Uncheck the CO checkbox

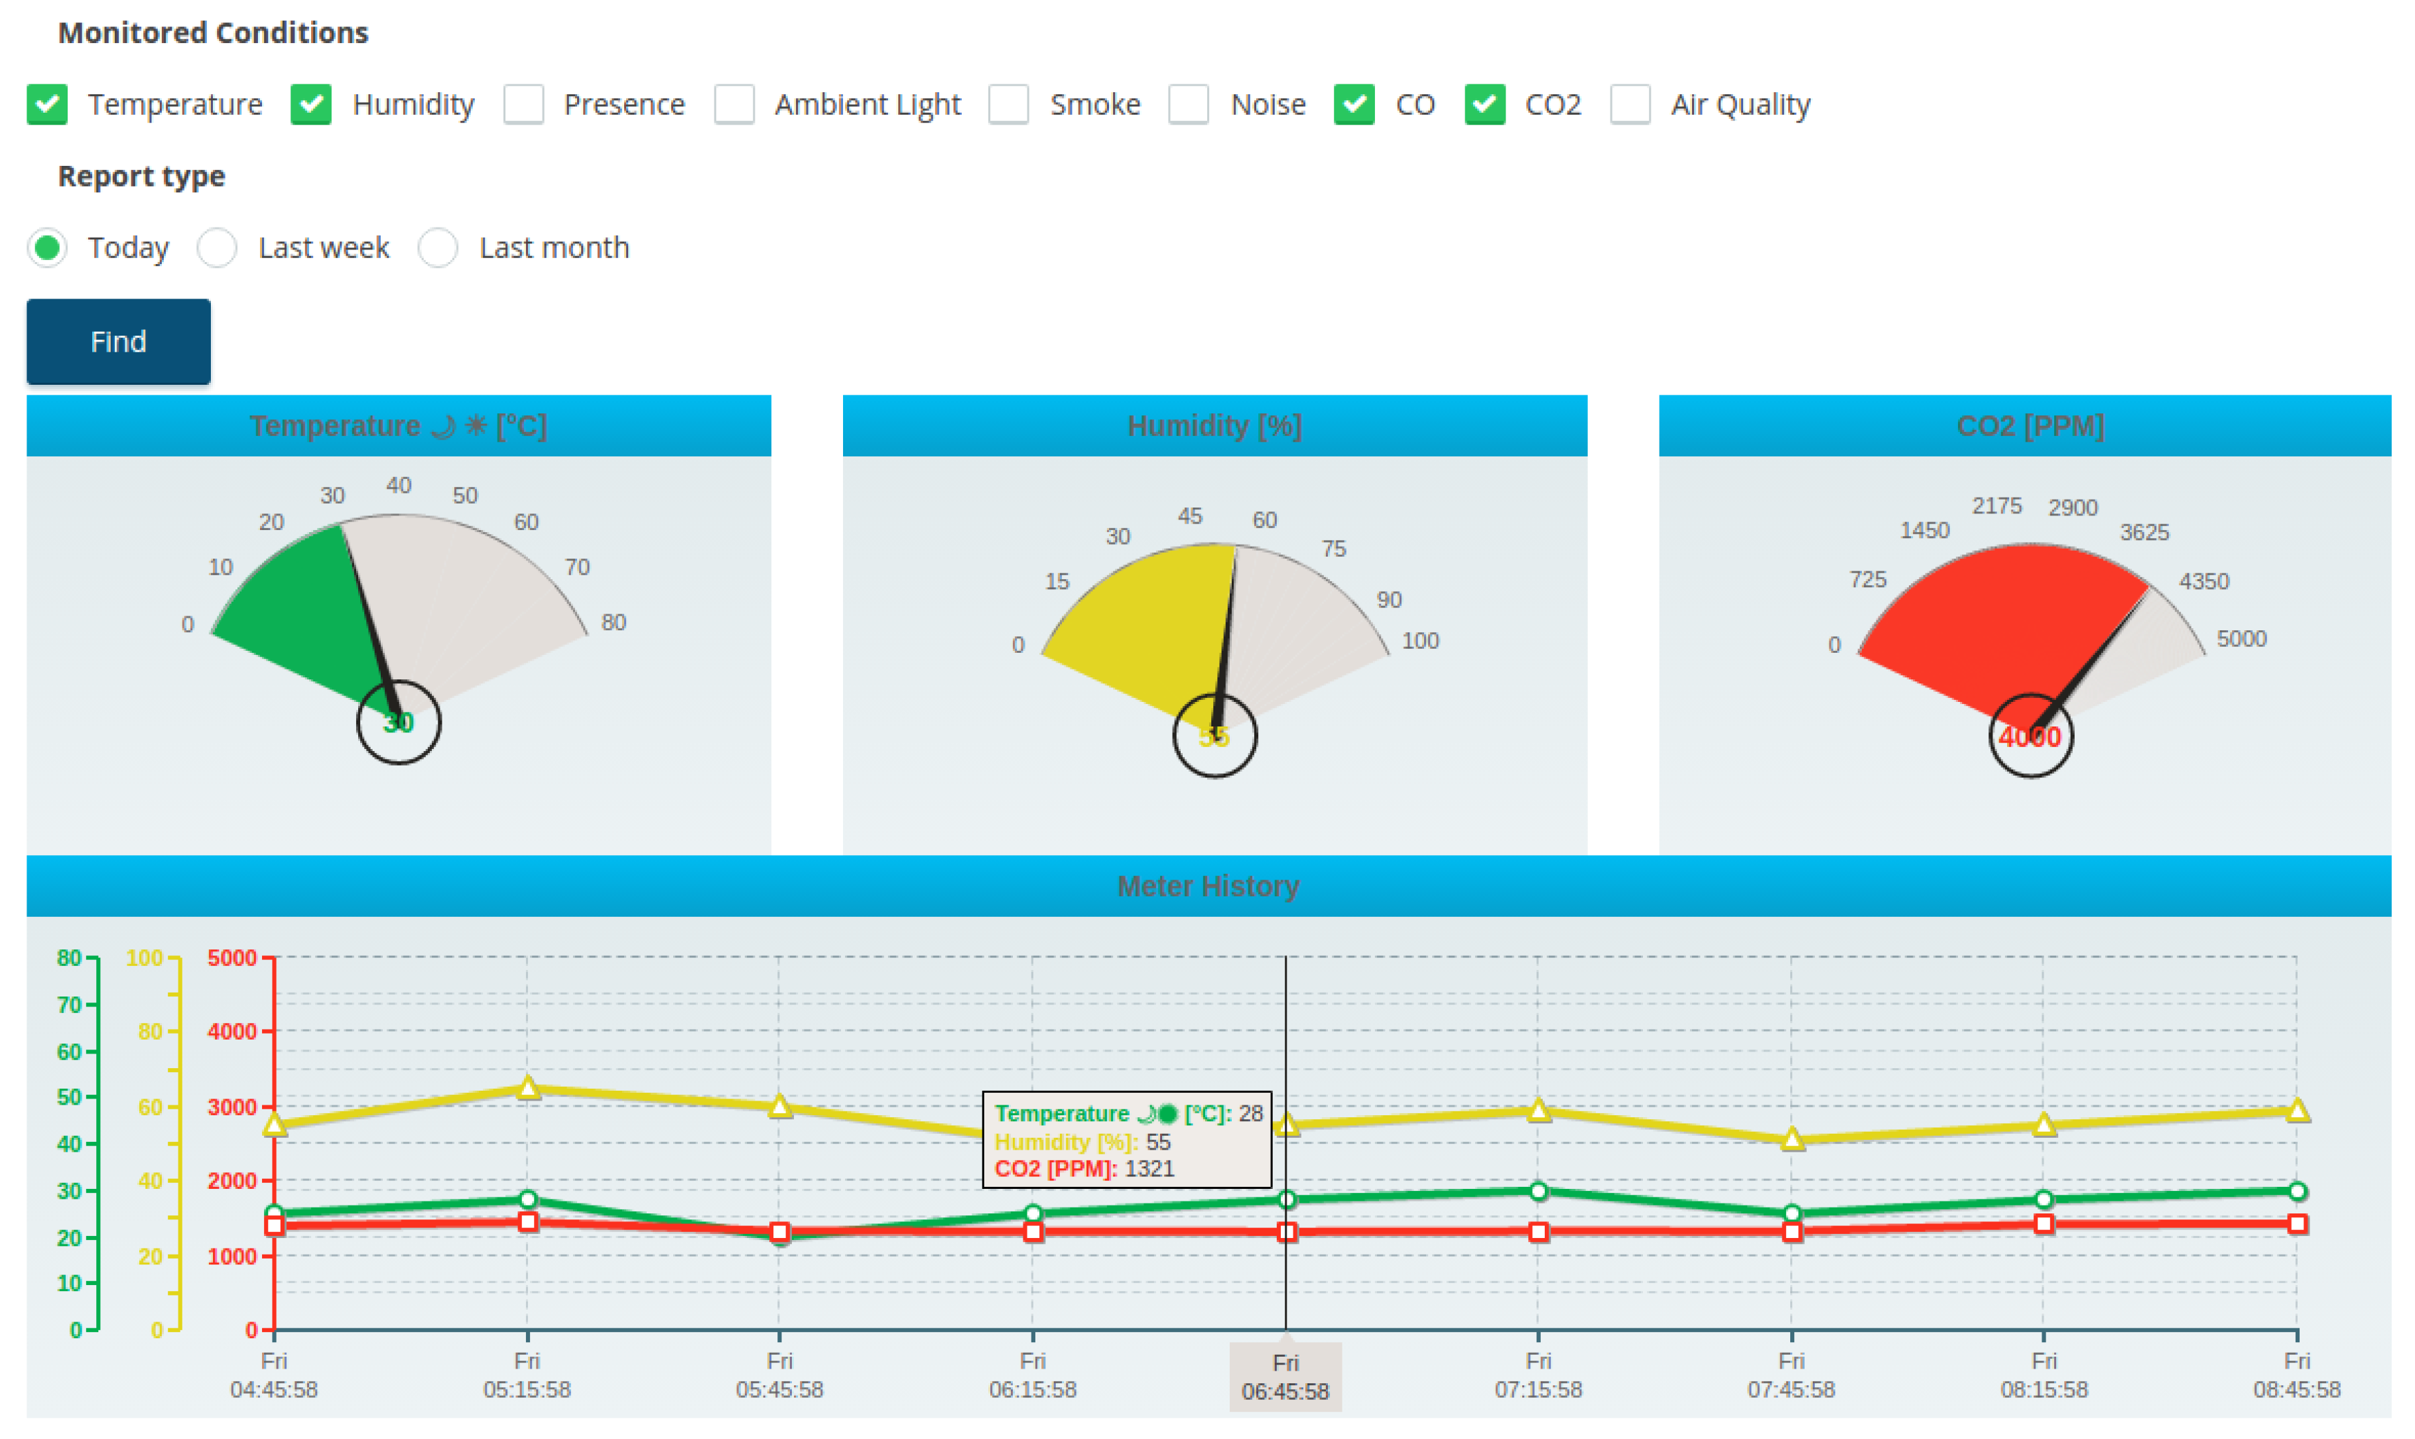1355,103
